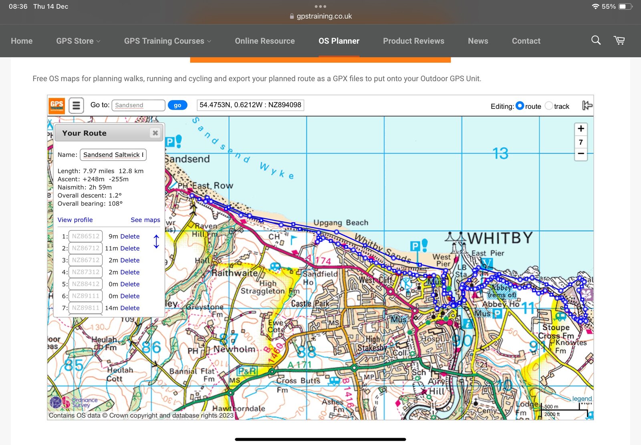Zoom out the map with minus button
Viewport: 641px width, 445px height.
point(581,154)
